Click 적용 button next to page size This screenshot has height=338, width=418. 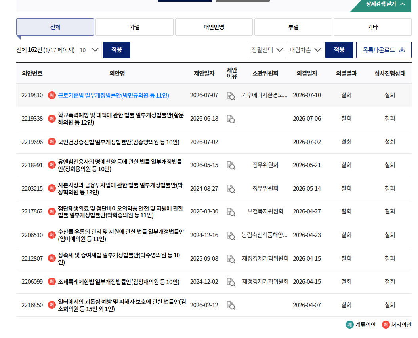click(116, 50)
